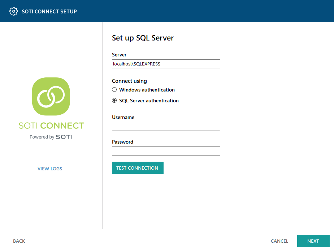Click the setup gear icon in header

pyautogui.click(x=14, y=11)
